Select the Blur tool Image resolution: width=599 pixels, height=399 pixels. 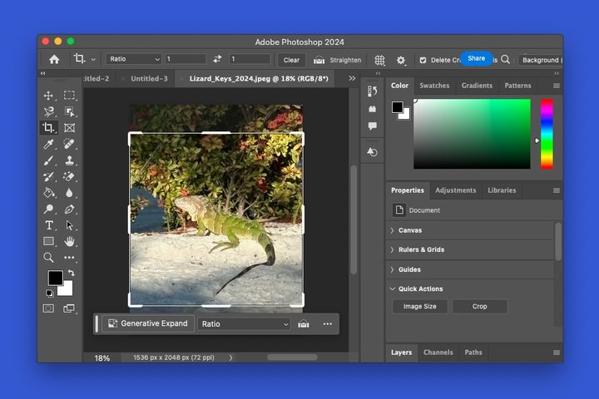click(x=69, y=193)
